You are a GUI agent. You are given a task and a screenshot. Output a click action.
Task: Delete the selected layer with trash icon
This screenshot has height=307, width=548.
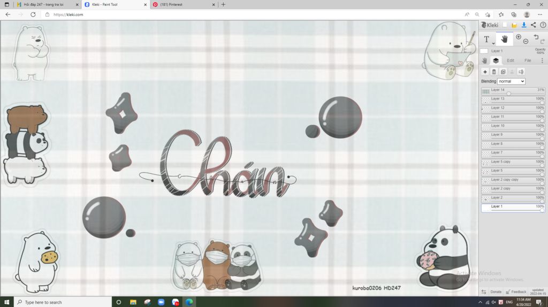494,72
